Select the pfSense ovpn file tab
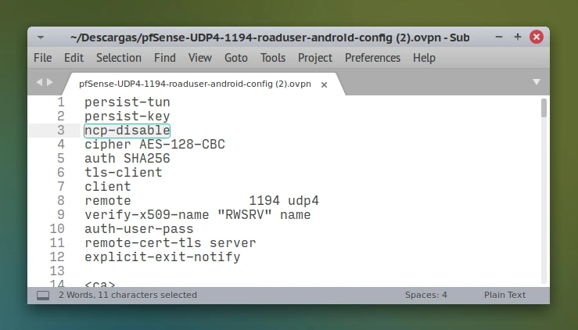The image size is (578, 330). [194, 84]
